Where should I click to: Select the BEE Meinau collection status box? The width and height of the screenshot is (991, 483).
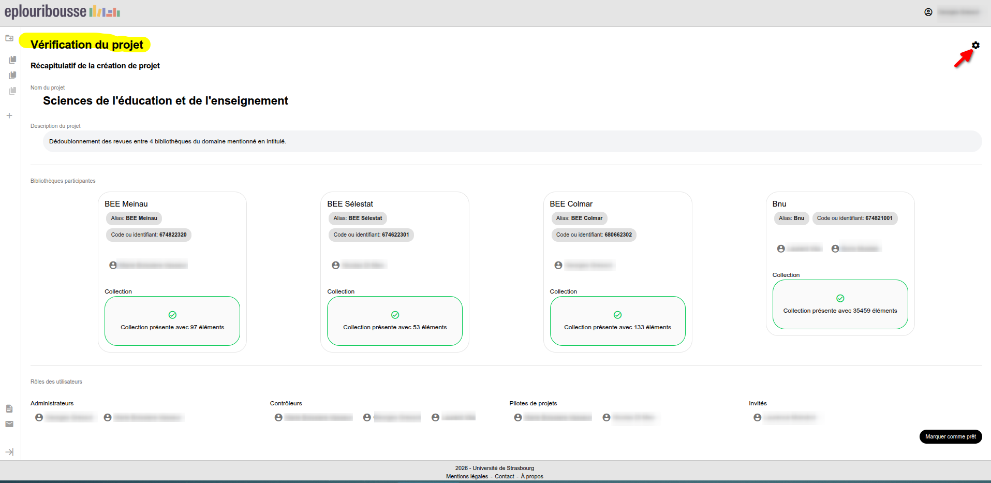172,321
